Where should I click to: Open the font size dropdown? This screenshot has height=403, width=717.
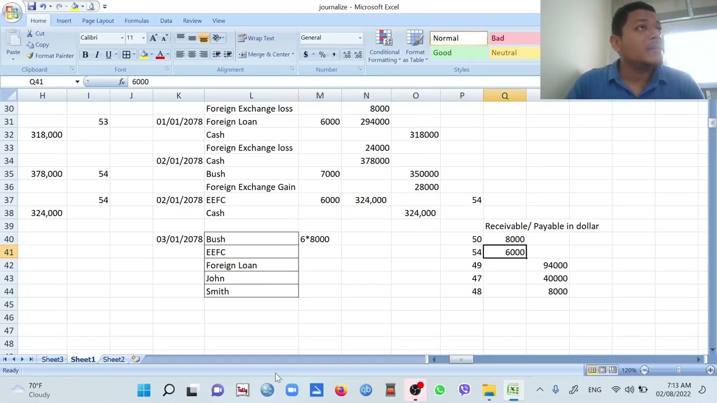click(143, 38)
